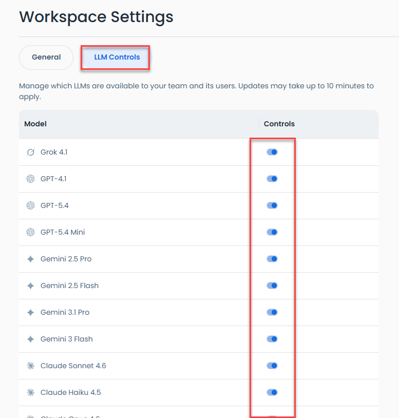Viewport: 399px width, 418px height.
Task: Switch to the General tab
Action: click(x=46, y=58)
